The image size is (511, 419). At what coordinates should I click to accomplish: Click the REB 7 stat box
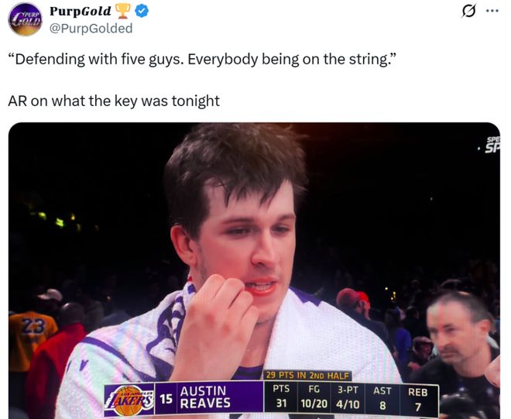point(418,398)
